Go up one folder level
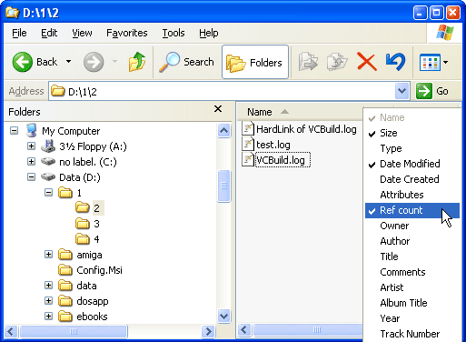Viewport: 466px width, 342px height. click(137, 62)
